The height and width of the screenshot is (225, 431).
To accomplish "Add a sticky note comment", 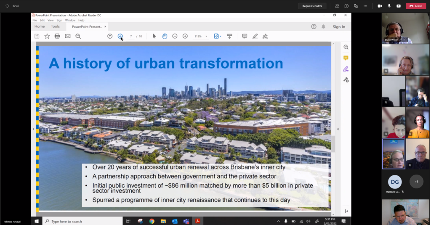I will (x=245, y=36).
